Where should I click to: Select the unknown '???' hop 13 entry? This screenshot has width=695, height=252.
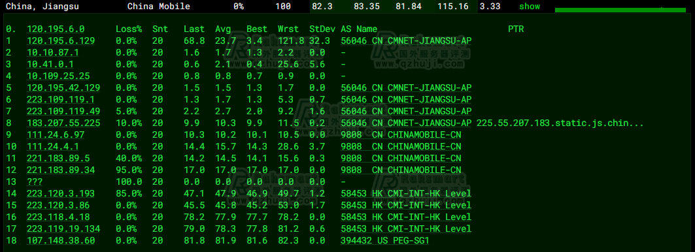click(x=35, y=182)
